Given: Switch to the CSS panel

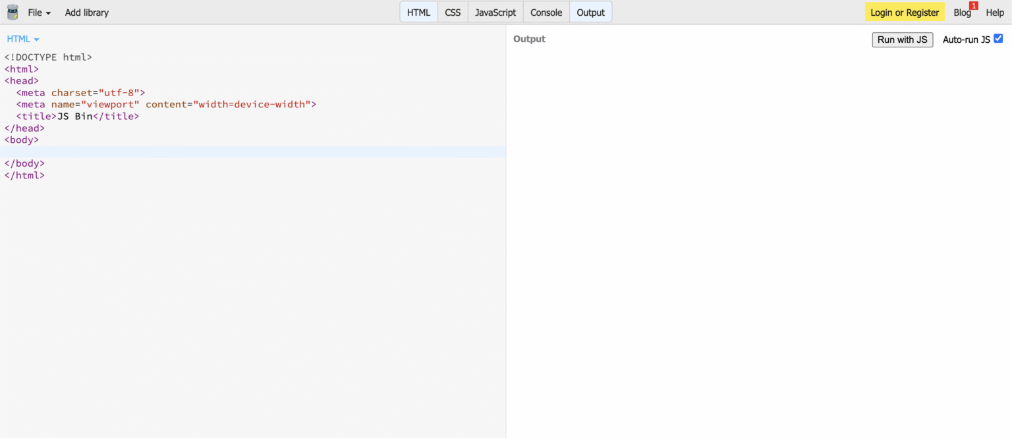Looking at the screenshot, I should coord(453,11).
